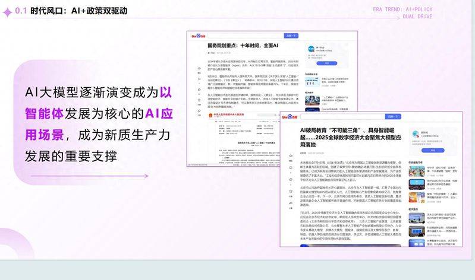Click speaker listen icon in the 国务院划重点 article sidebar
The image size is (475, 280).
199,69
